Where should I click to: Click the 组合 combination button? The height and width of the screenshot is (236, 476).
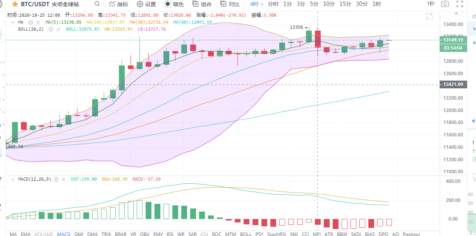202,4
